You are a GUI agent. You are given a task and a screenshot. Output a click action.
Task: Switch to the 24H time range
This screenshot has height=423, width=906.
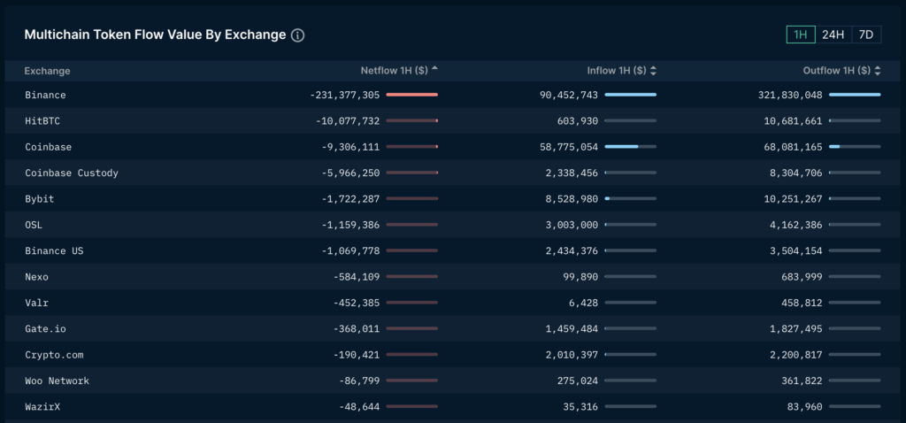(x=833, y=35)
